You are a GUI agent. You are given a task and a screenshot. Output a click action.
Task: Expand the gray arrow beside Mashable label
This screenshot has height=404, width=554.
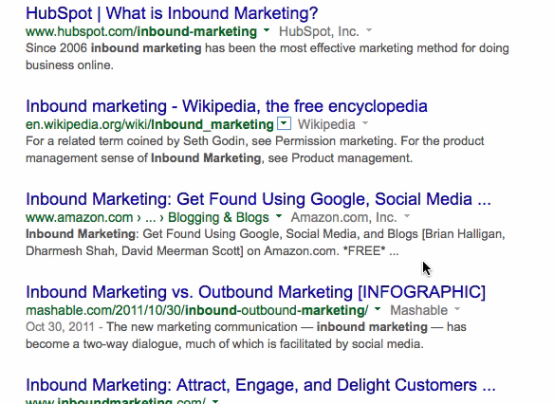coord(457,309)
